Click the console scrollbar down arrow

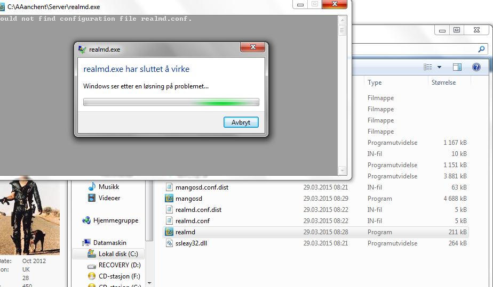342,170
